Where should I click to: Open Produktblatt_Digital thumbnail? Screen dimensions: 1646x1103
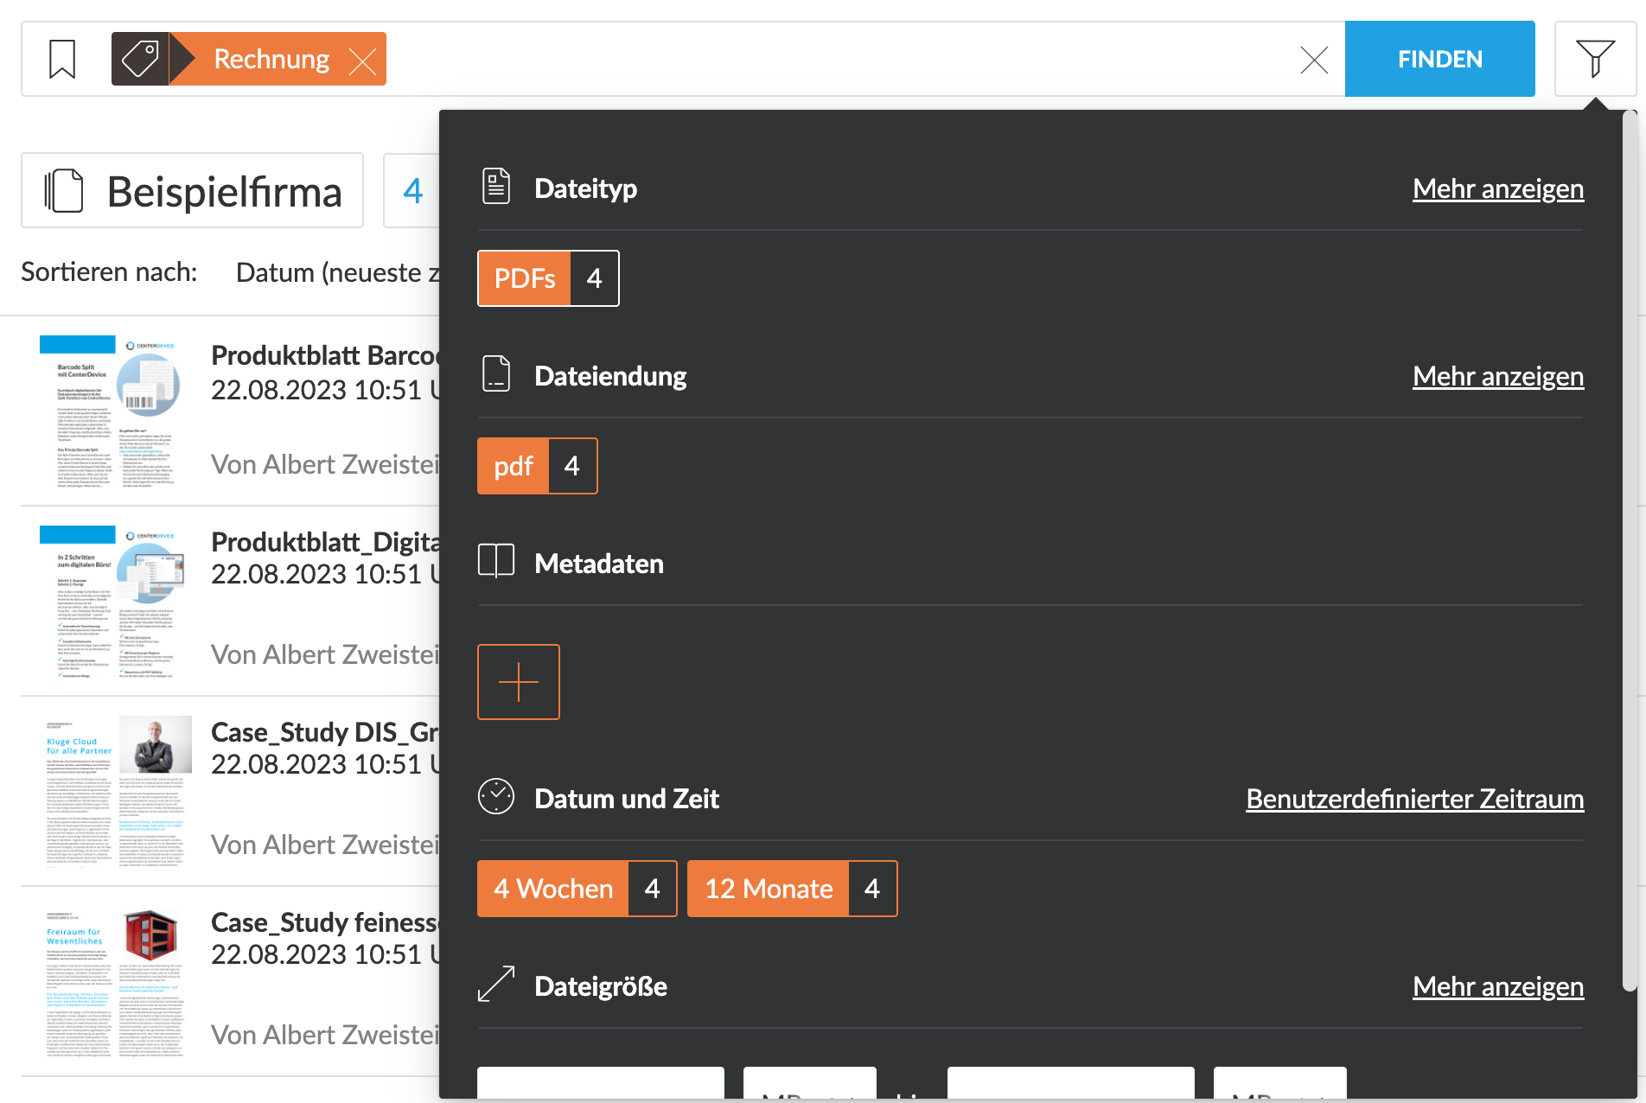click(114, 602)
